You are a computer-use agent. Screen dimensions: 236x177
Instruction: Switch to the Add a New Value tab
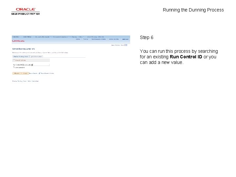36,57
